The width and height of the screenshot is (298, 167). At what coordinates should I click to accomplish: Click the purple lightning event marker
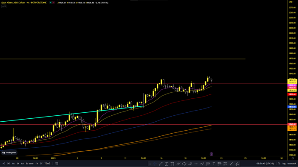point(212,154)
